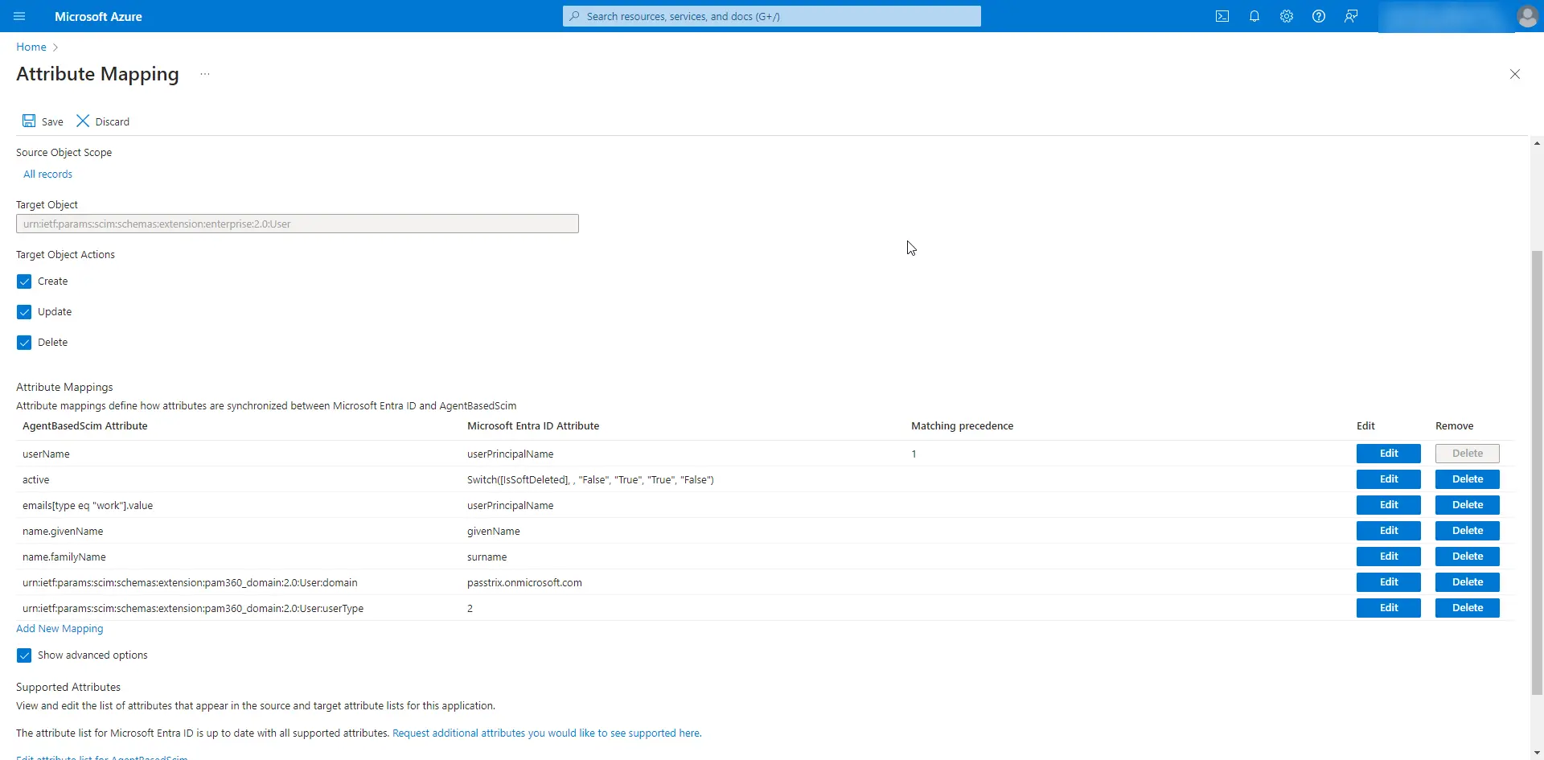The width and height of the screenshot is (1544, 760).
Task: Edit the userName mapping
Action: 1389,454
